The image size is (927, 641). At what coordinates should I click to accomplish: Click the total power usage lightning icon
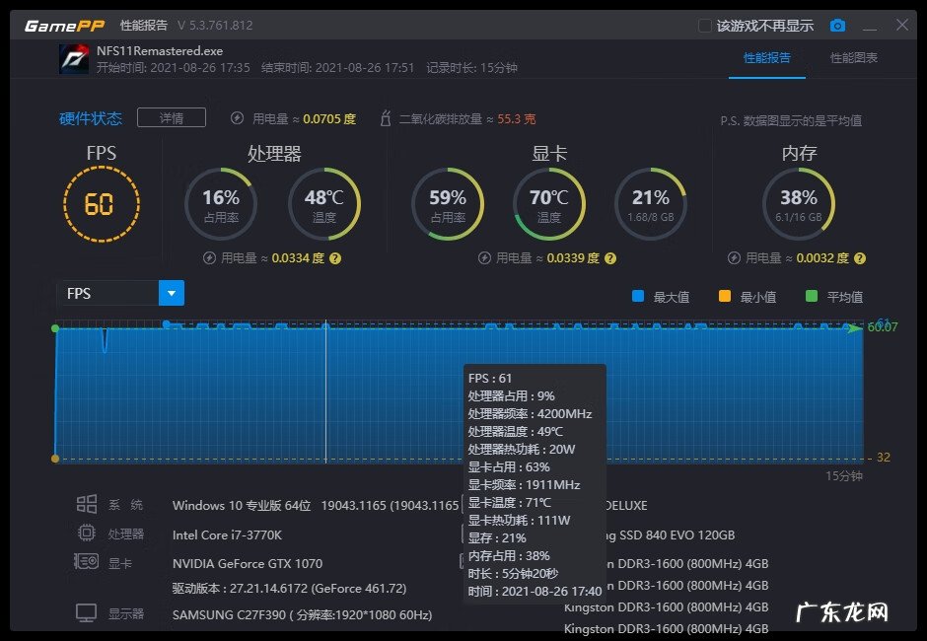[237, 118]
